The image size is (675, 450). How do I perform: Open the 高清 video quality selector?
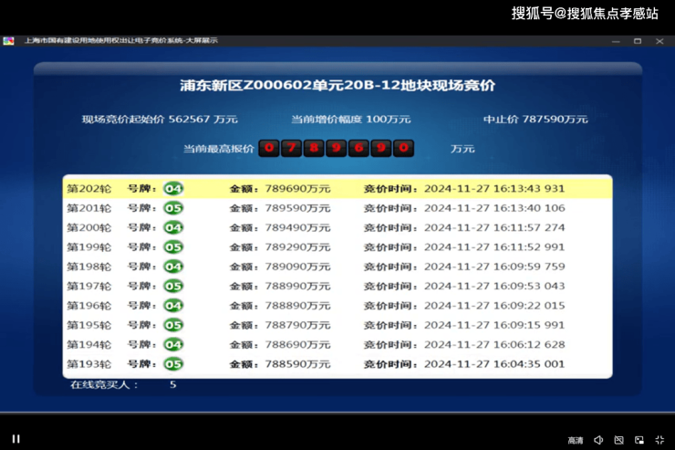click(x=576, y=440)
